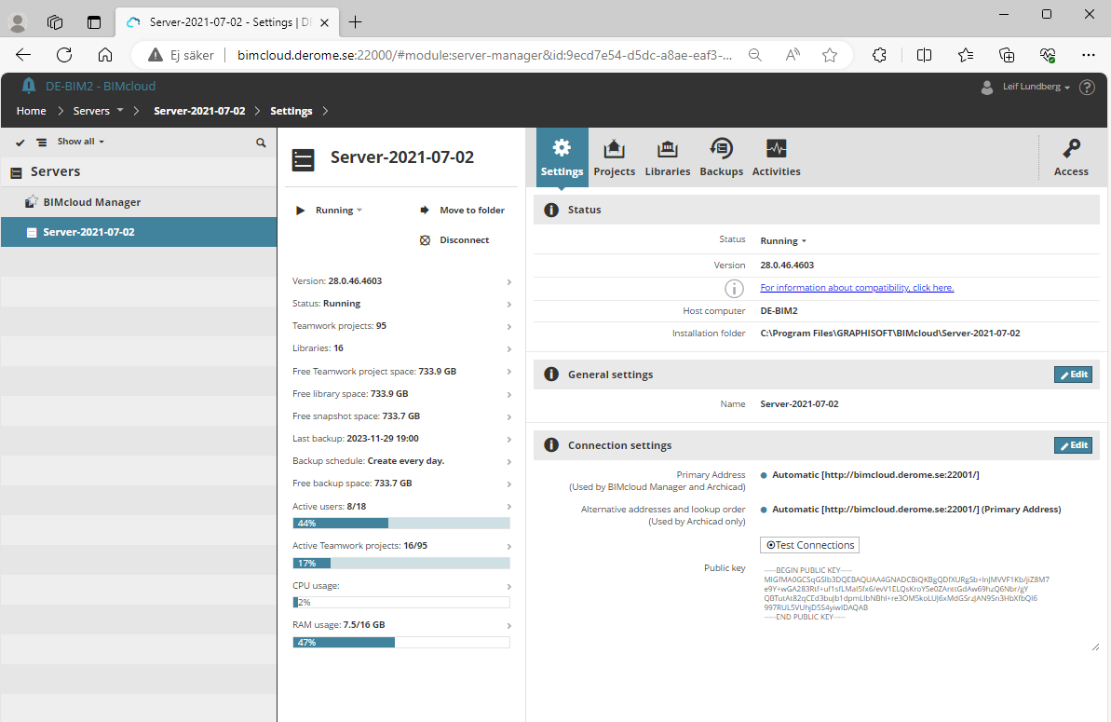Viewport: 1111px width, 722px height.
Task: Select BIMcloud Manager in the server tree
Action: (x=91, y=202)
